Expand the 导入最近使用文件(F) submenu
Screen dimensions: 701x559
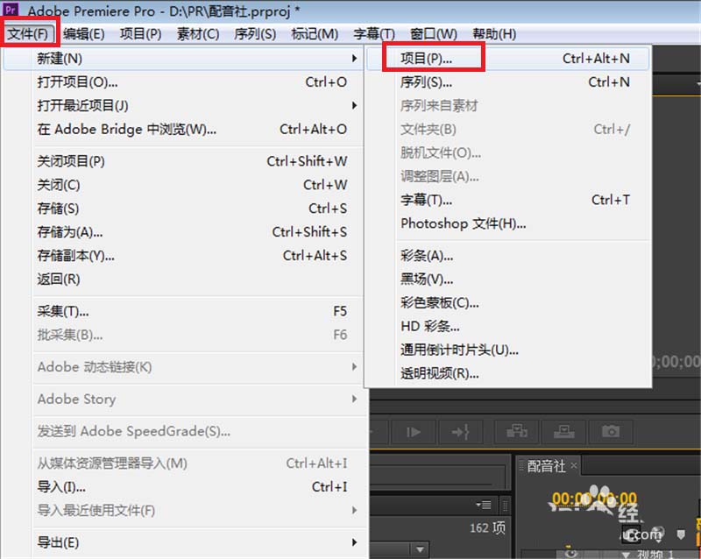[x=183, y=510]
